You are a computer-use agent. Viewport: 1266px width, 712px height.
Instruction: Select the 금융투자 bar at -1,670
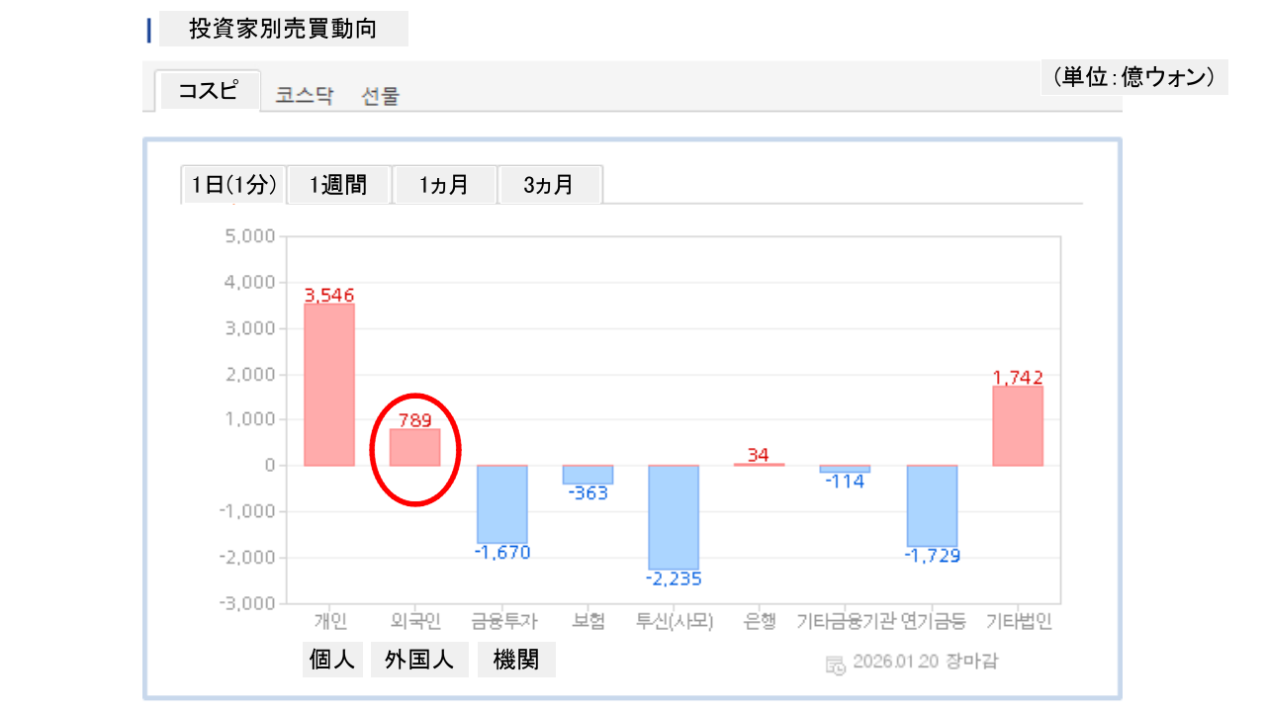pos(501,503)
